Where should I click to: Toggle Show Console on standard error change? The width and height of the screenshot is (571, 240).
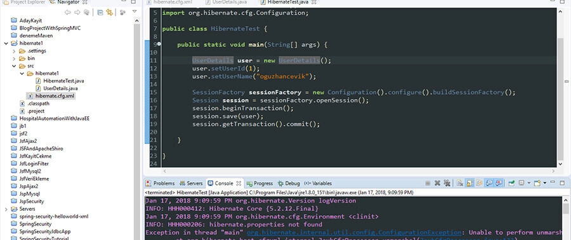(x=499, y=183)
